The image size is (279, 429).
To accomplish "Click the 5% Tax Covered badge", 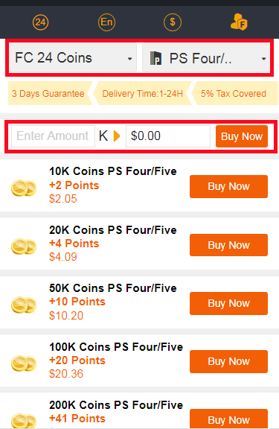I will 234,93.
